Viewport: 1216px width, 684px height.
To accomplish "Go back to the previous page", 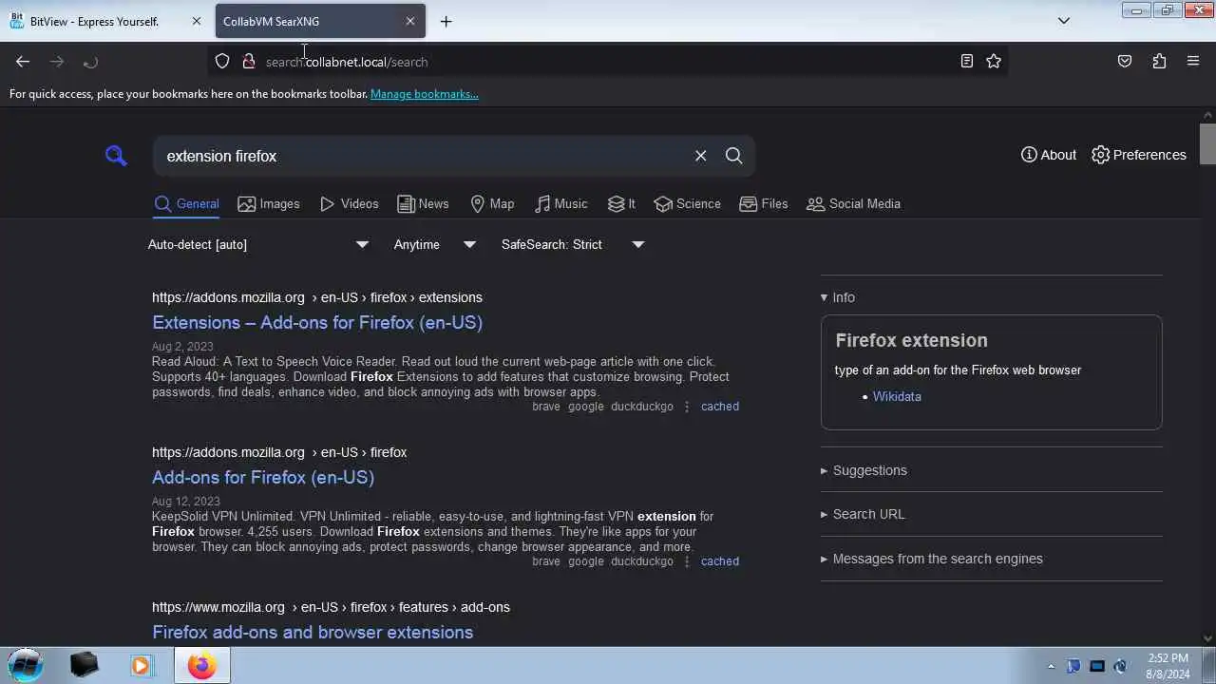I will [23, 62].
